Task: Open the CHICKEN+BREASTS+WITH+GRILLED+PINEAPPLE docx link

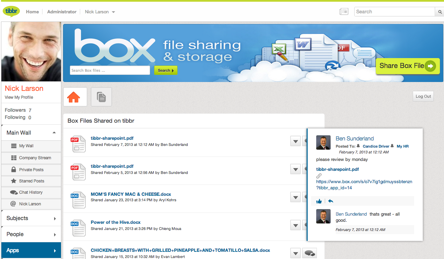Action: point(181,250)
